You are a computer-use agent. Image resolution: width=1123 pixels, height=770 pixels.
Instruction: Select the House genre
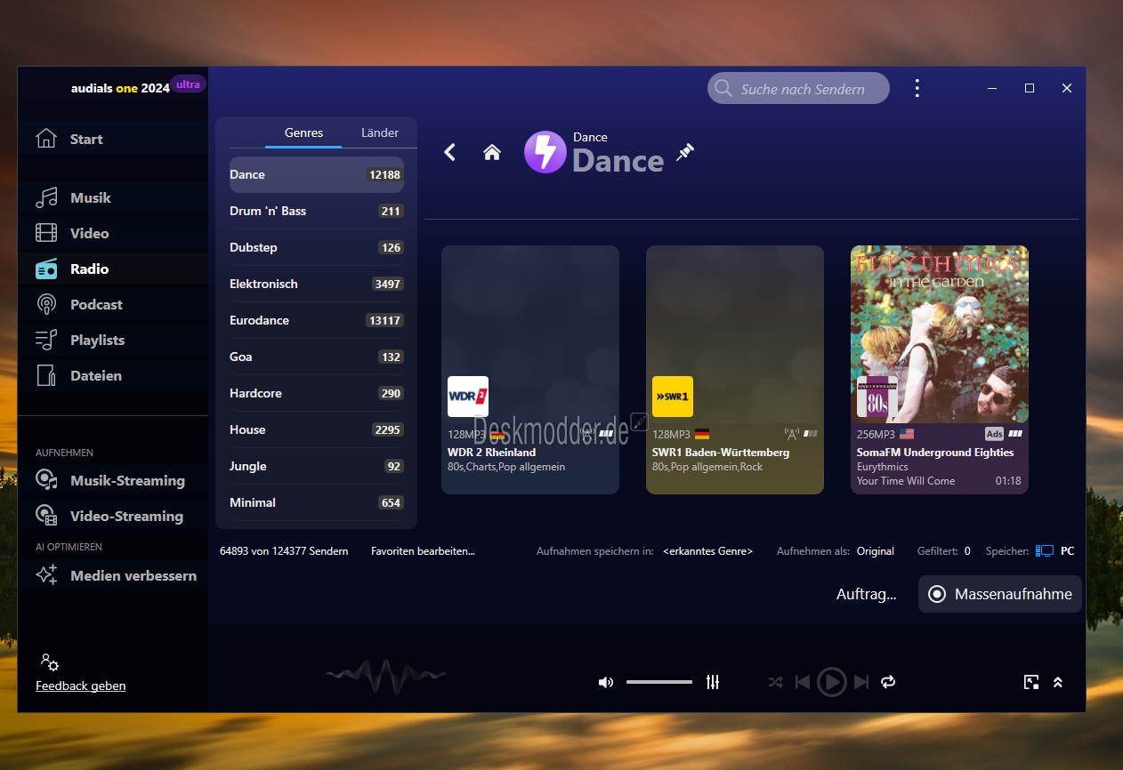coord(317,429)
